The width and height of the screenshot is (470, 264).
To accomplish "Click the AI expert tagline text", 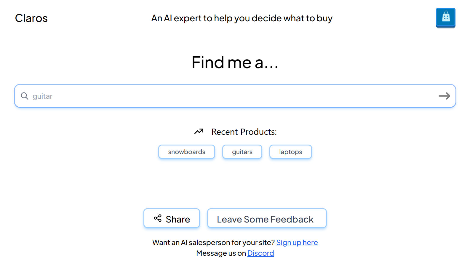I will coord(242,18).
